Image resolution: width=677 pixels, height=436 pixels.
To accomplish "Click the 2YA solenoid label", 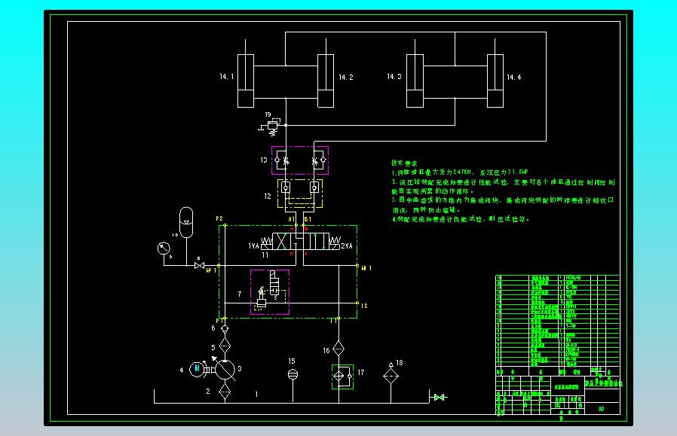I will click(347, 245).
